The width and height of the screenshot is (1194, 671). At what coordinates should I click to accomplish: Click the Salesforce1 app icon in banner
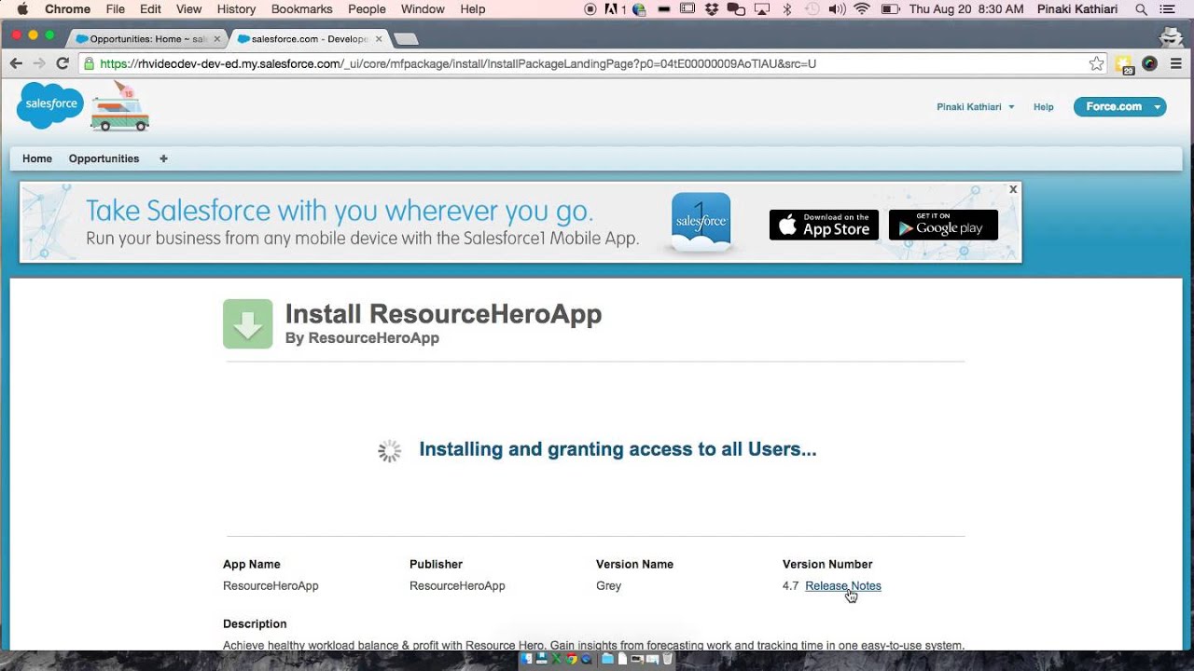click(x=701, y=223)
